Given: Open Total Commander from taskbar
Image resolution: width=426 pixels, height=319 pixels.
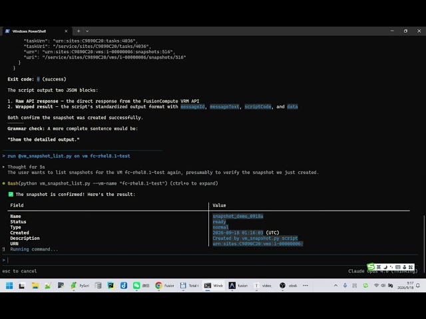Looking at the screenshot, I should tap(189, 285).
